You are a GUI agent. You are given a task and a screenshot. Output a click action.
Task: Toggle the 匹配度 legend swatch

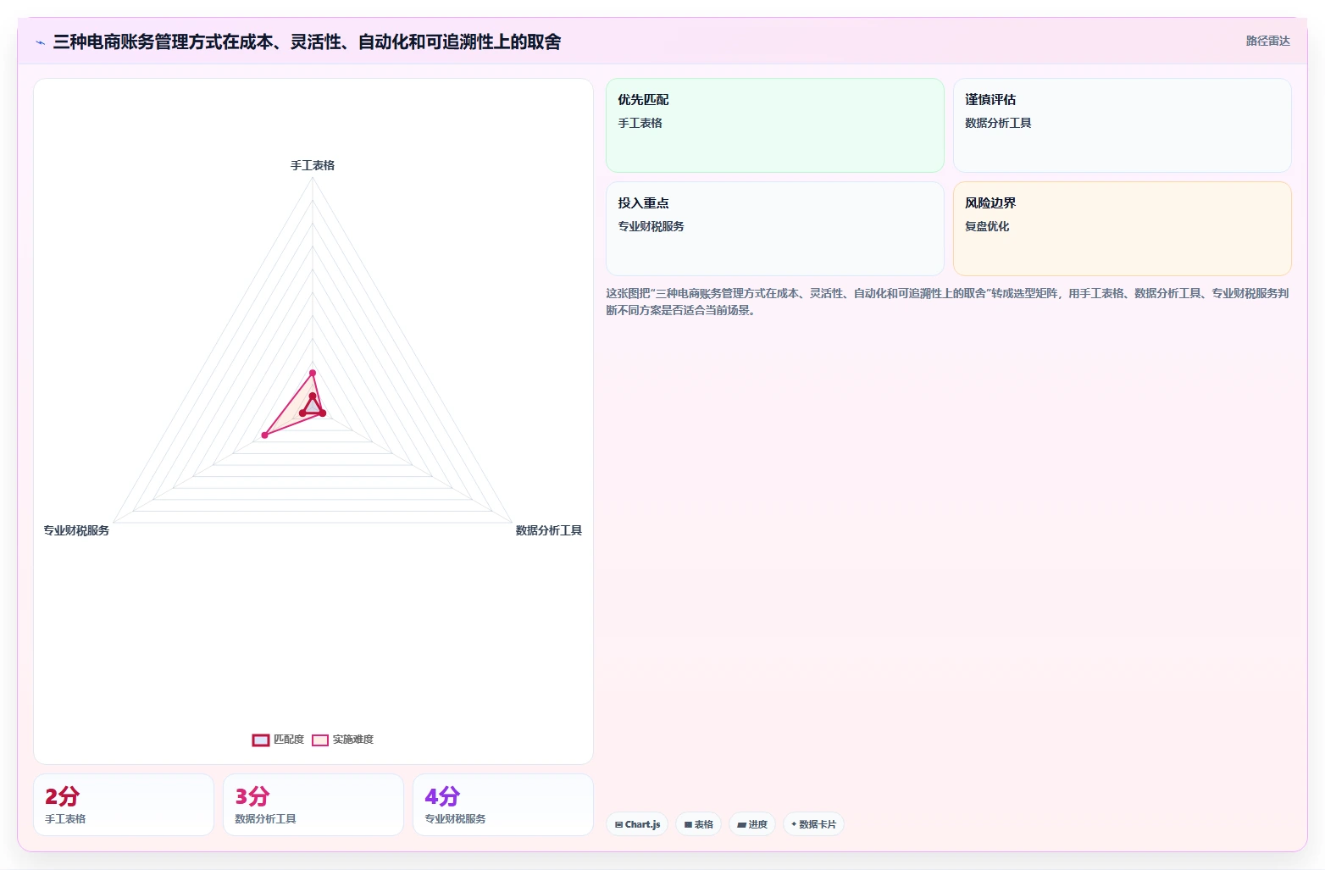261,740
